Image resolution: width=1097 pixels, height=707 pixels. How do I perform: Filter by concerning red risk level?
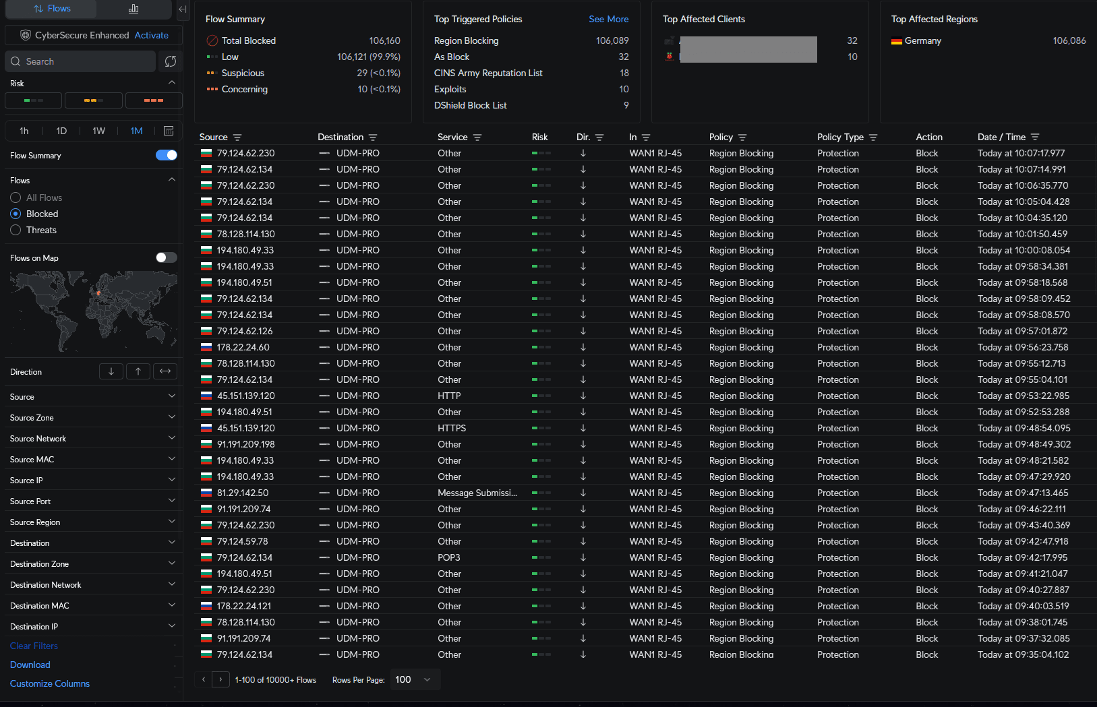[x=154, y=100]
